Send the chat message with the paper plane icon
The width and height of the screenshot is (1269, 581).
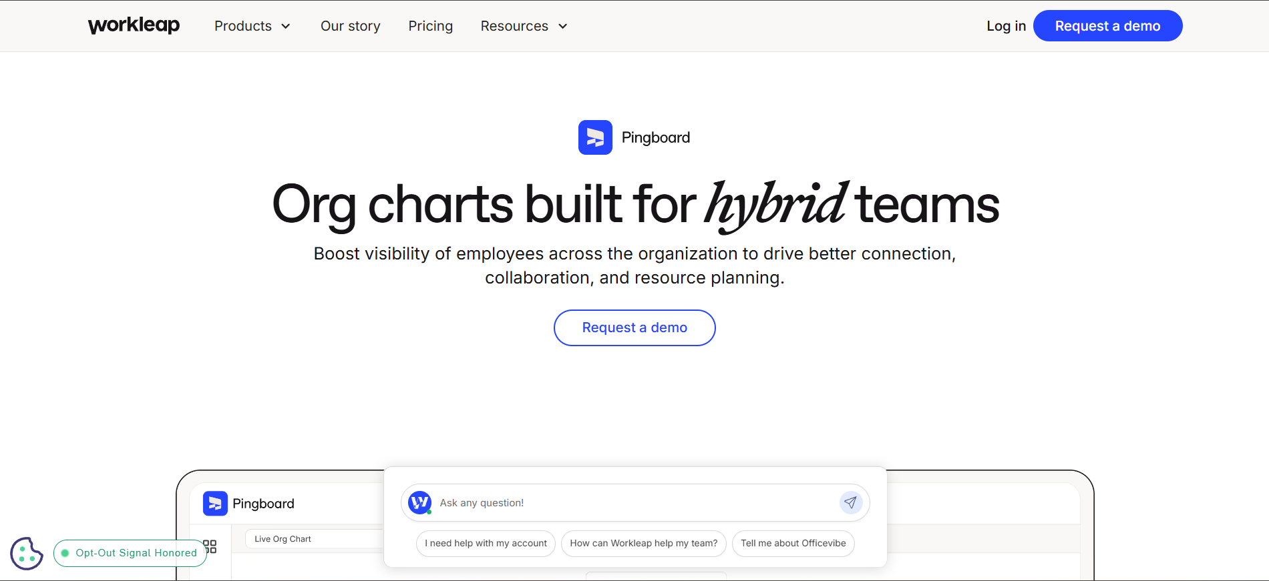[850, 502]
